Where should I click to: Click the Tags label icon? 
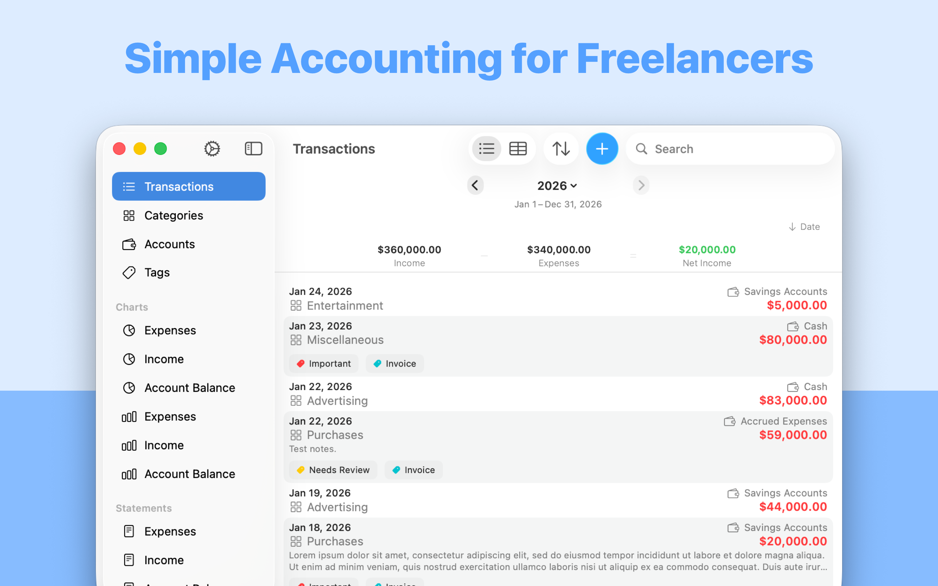(129, 272)
